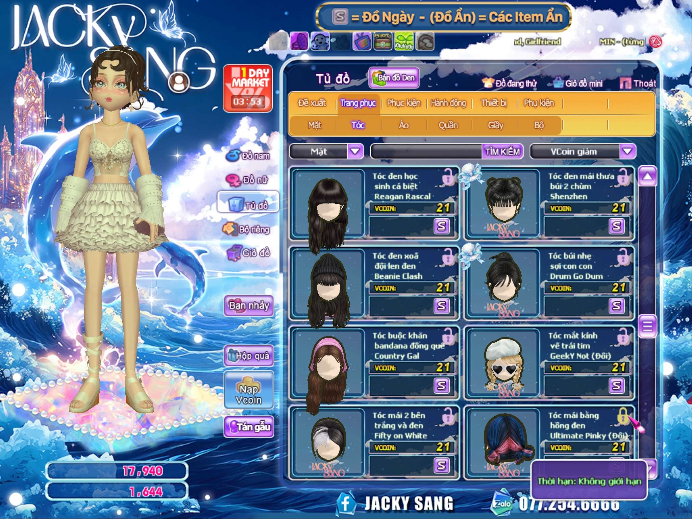Click the S icon on Shenzhen hair item
692x519 pixels.
pos(617,226)
